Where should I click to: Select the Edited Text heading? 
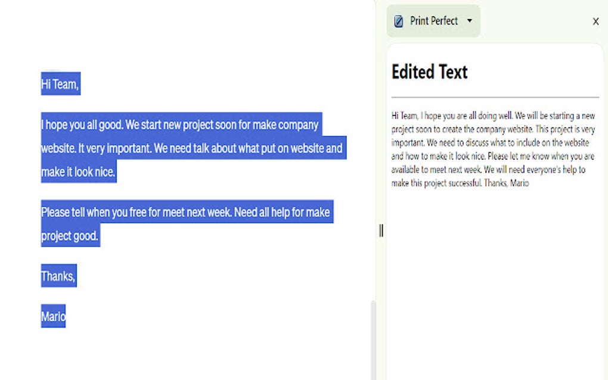click(429, 71)
